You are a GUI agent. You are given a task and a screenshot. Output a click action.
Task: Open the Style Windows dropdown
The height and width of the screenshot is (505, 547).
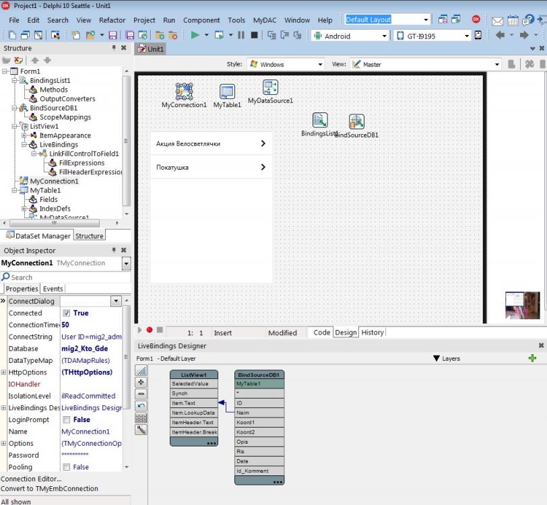pos(320,65)
